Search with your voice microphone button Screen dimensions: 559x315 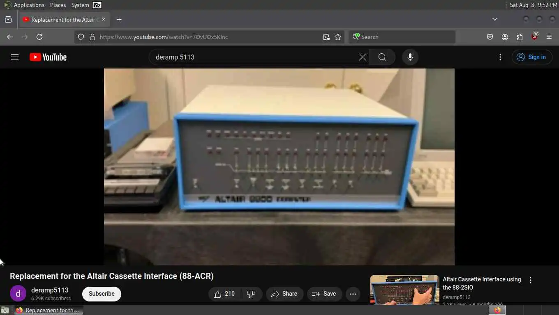[x=410, y=57]
